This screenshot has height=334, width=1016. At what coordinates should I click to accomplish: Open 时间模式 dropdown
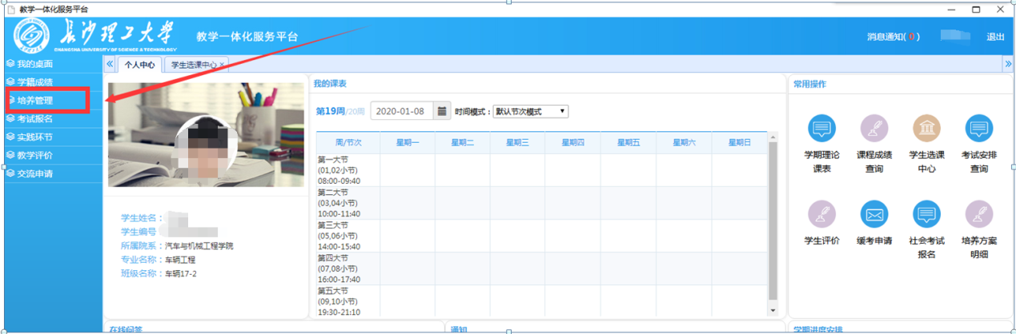[x=530, y=112]
